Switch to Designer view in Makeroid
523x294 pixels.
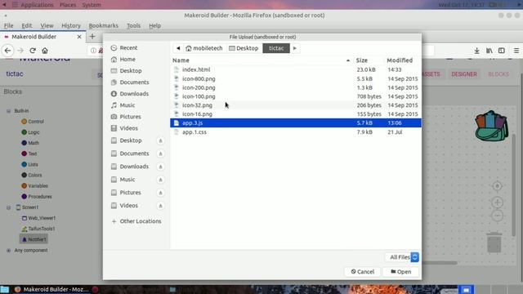point(464,74)
